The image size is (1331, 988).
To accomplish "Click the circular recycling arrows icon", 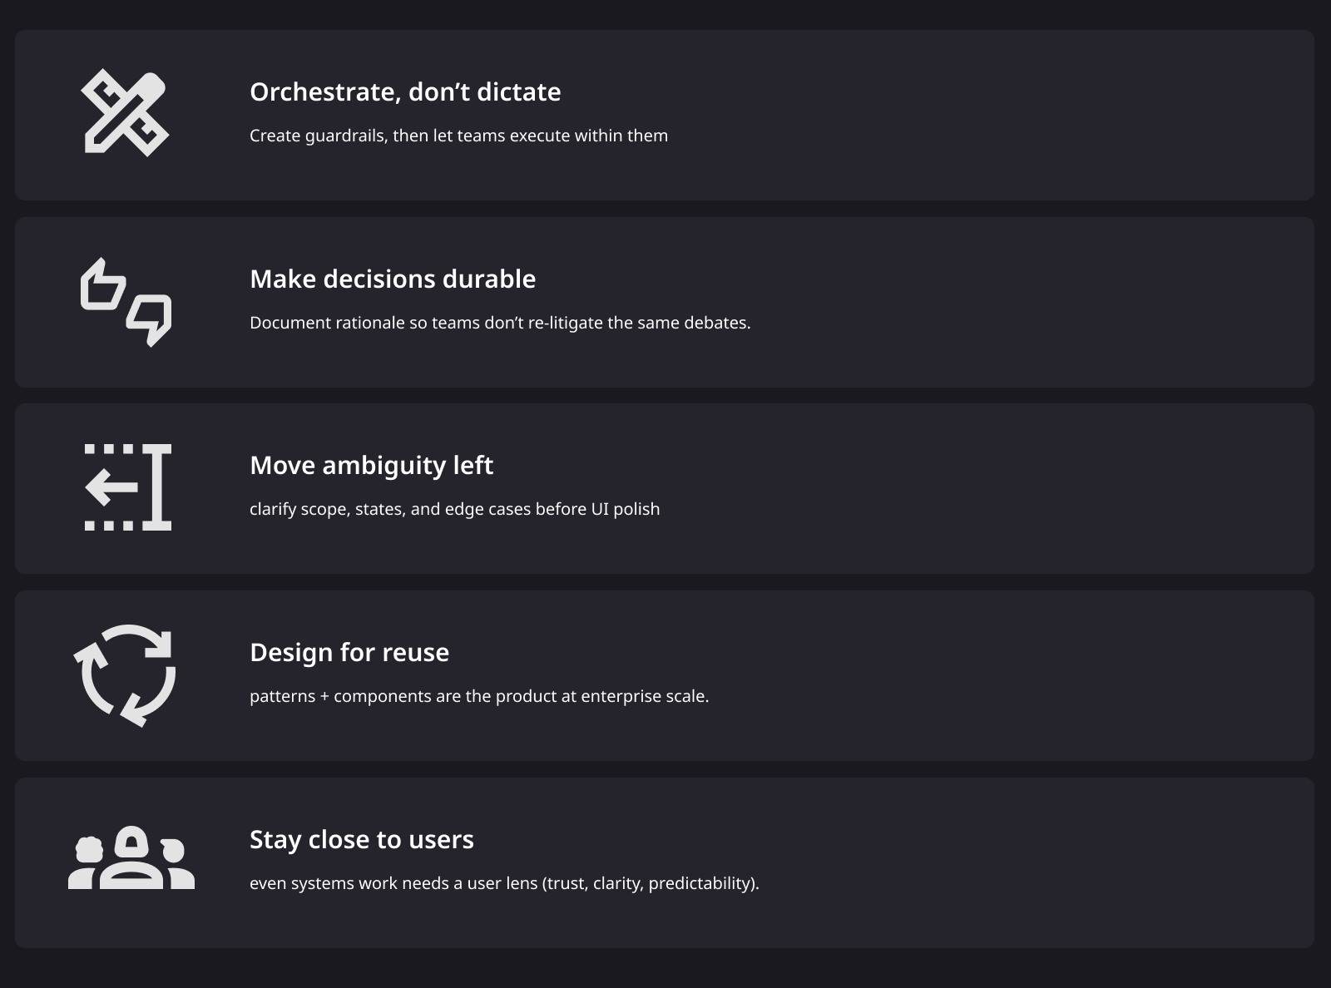I will pos(125,674).
